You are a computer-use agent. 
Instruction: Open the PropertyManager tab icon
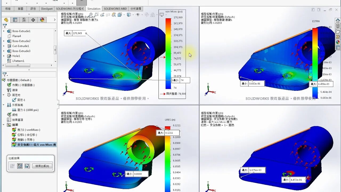15,20
